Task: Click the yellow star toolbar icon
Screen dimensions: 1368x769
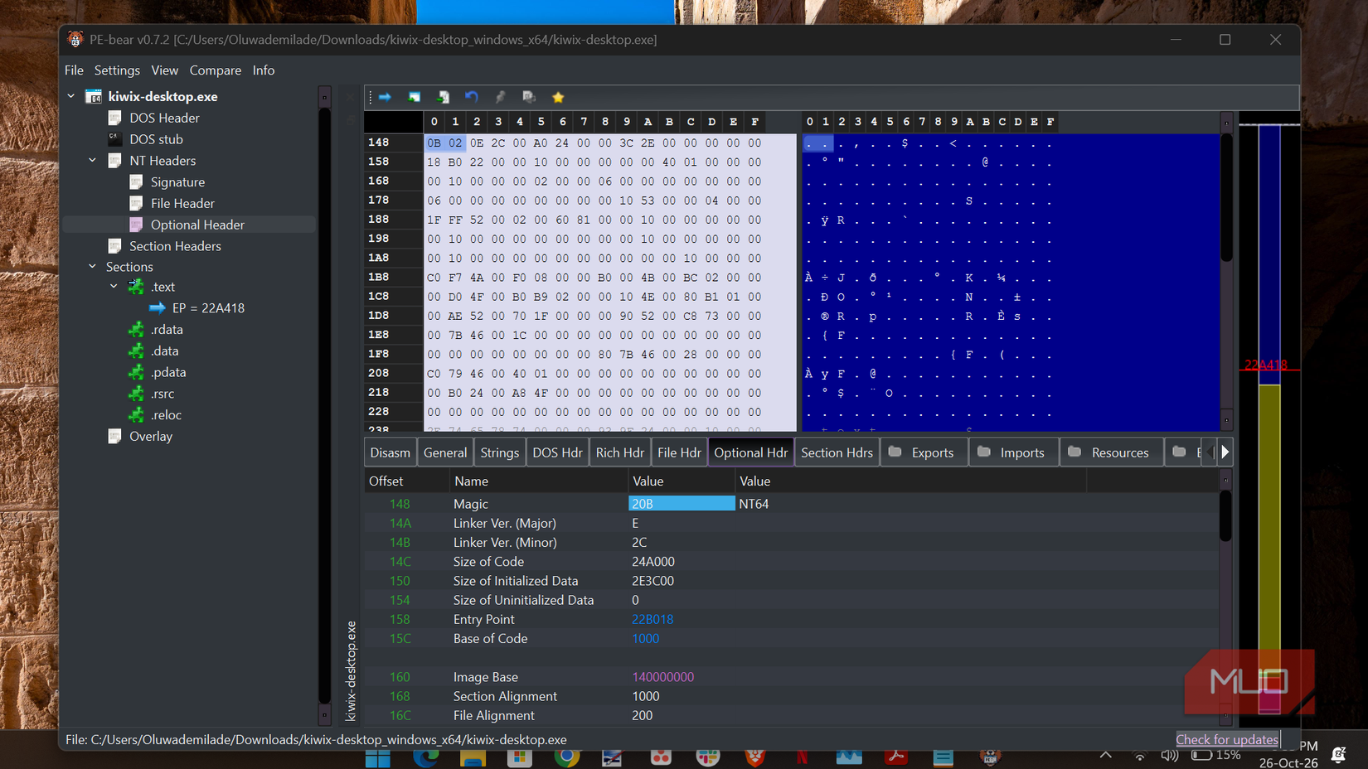Action: [x=558, y=97]
